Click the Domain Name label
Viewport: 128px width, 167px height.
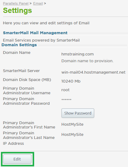pyautogui.click(x=17, y=53)
